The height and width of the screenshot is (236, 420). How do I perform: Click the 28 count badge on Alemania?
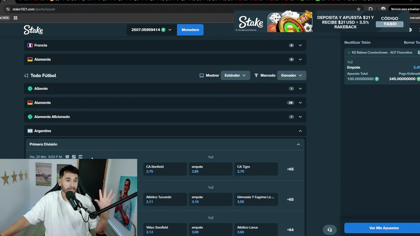(x=290, y=103)
